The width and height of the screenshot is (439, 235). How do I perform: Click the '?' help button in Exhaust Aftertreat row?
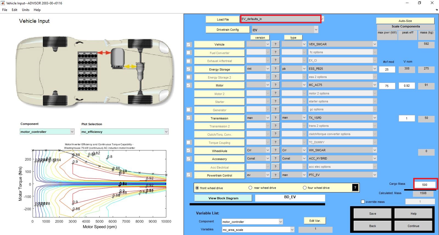click(275, 60)
